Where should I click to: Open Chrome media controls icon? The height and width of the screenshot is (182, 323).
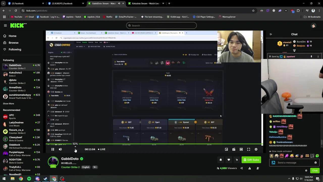click(307, 11)
